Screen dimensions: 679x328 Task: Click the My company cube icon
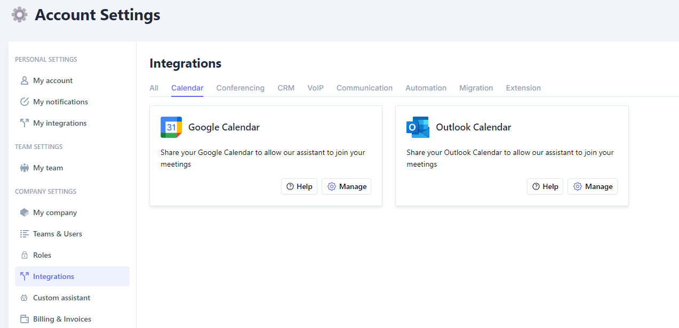click(x=24, y=212)
